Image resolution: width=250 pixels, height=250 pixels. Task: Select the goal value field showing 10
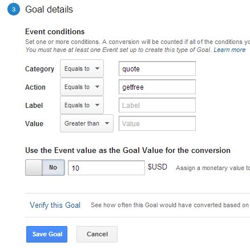(x=106, y=168)
